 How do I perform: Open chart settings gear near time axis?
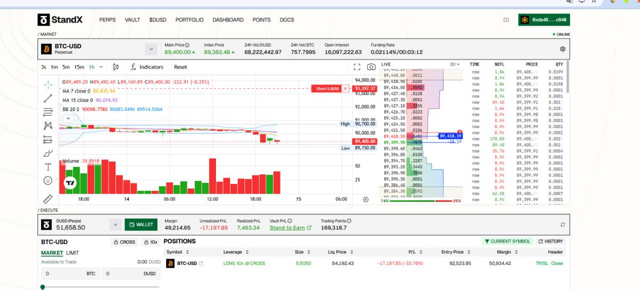click(365, 199)
